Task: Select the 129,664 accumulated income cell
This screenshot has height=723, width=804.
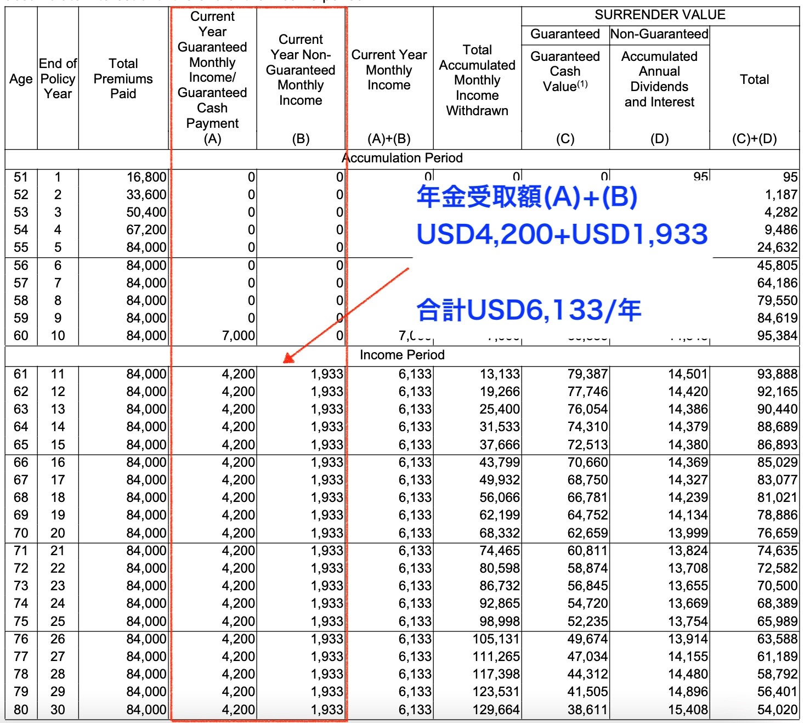Action: (x=496, y=710)
